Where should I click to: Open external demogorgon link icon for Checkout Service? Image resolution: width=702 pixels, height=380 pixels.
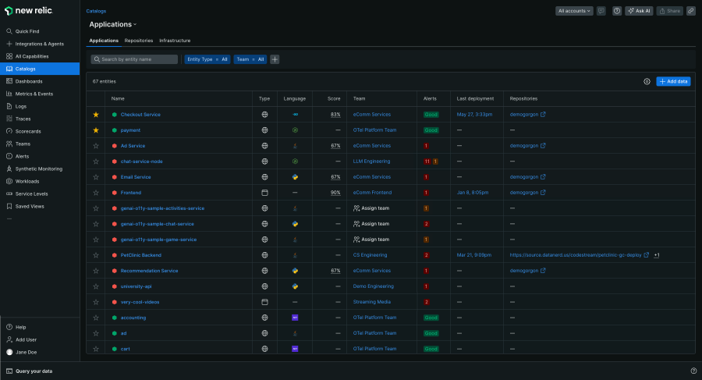[543, 114]
